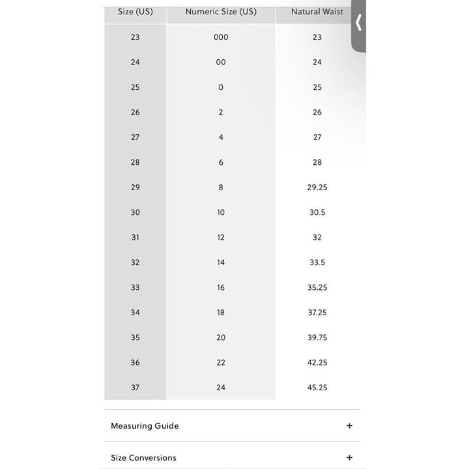Click numeric size 000 cell

[x=221, y=37]
